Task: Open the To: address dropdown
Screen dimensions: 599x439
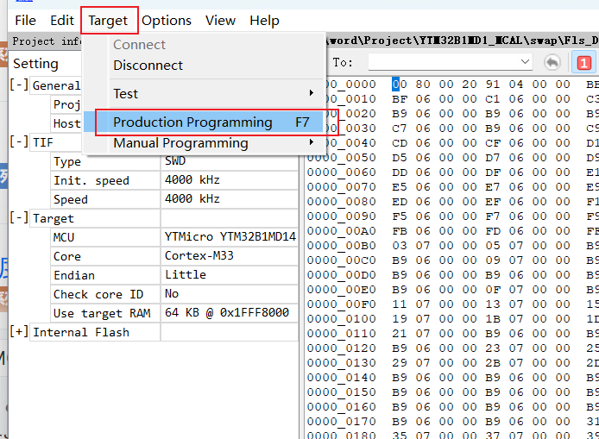Action: click(525, 62)
